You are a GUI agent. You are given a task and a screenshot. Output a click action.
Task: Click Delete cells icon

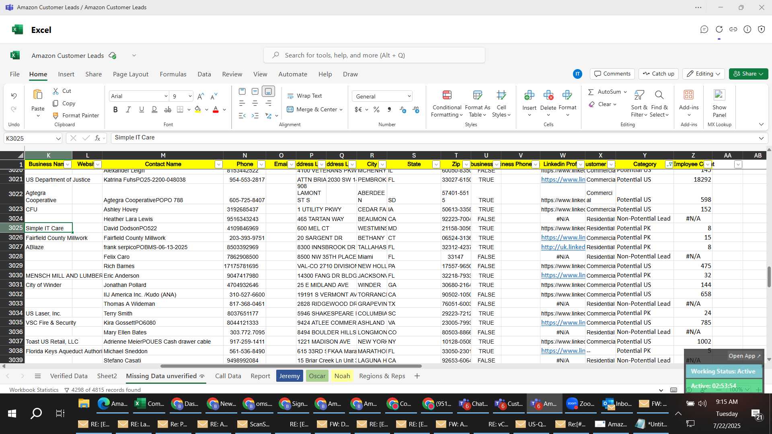click(x=548, y=95)
